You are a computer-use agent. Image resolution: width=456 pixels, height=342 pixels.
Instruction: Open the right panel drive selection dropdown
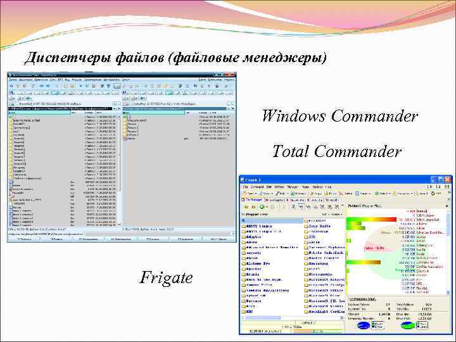127,104
